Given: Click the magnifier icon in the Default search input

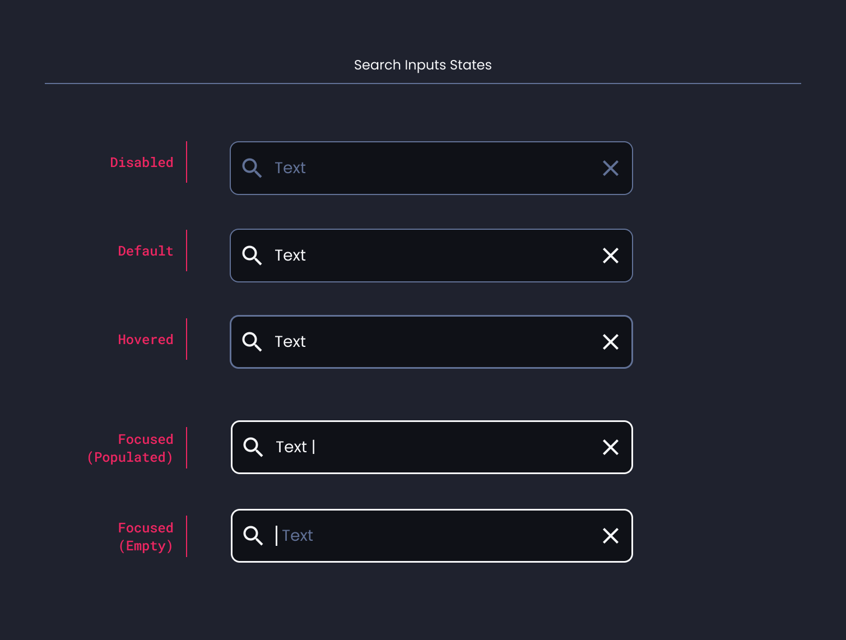Looking at the screenshot, I should pyautogui.click(x=252, y=256).
